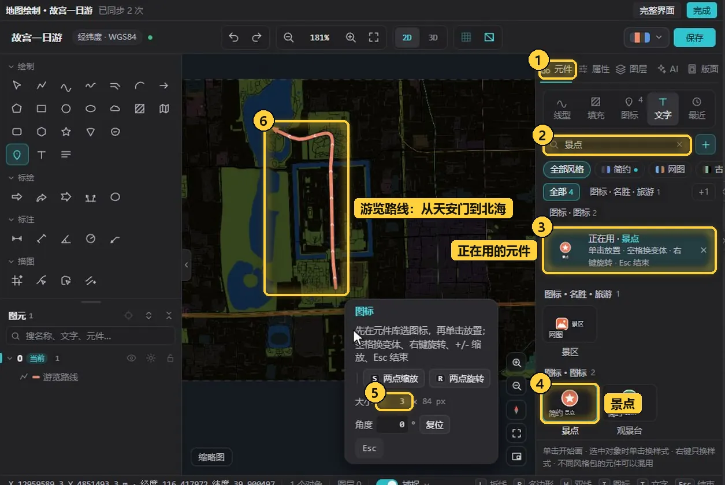Pick the star shape drawing tool
The width and height of the screenshot is (725, 485).
(66, 132)
